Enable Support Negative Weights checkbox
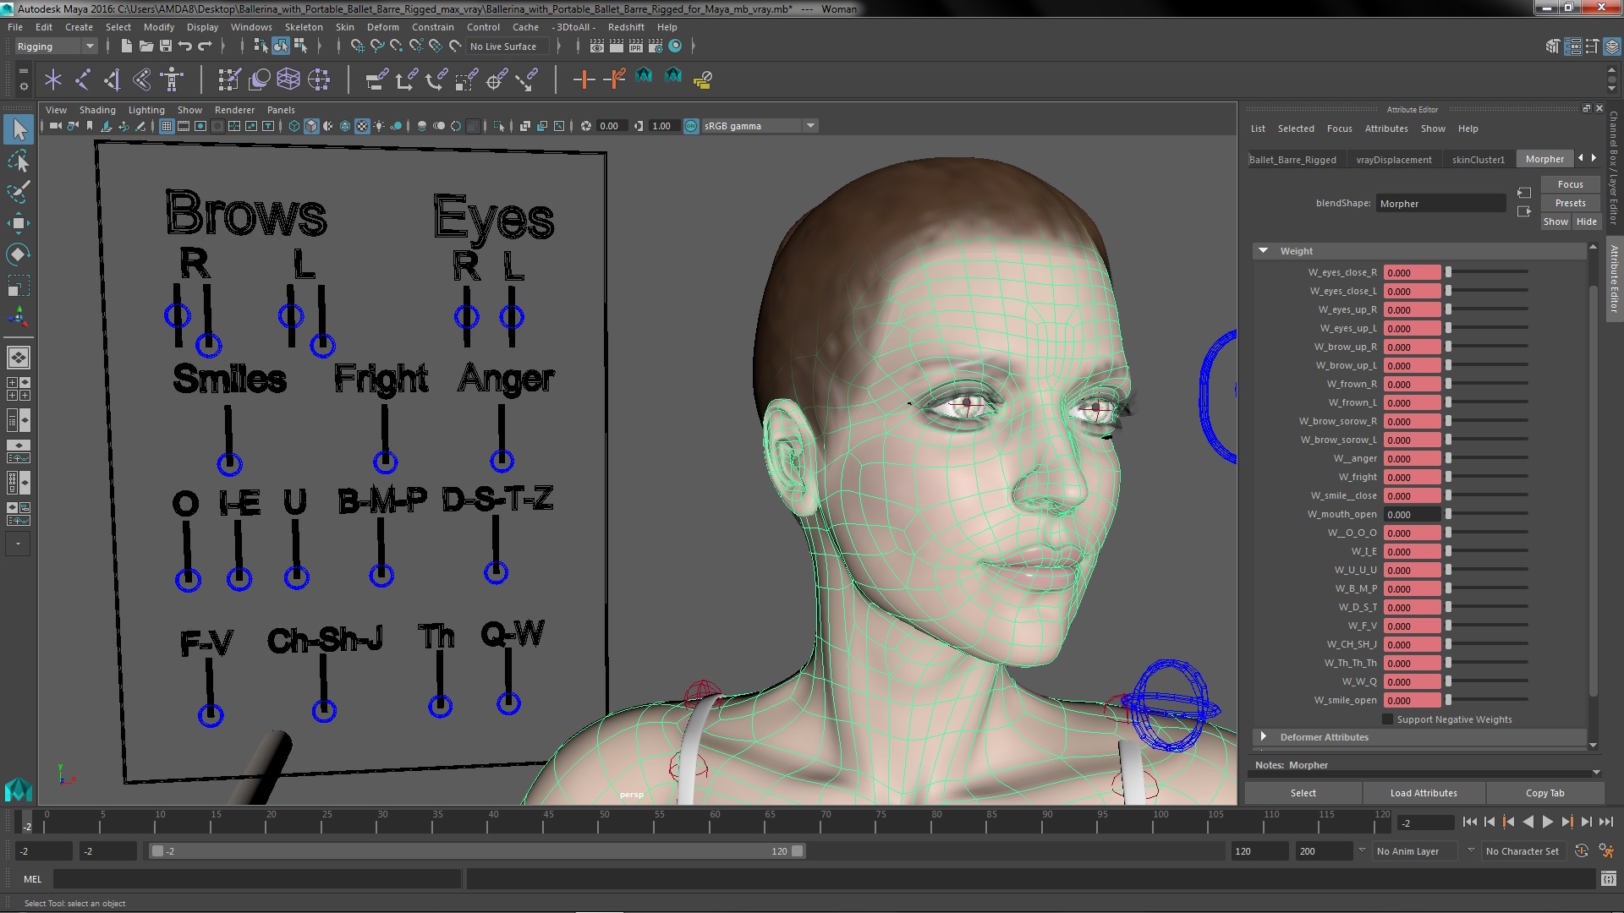The width and height of the screenshot is (1624, 913). 1387,719
